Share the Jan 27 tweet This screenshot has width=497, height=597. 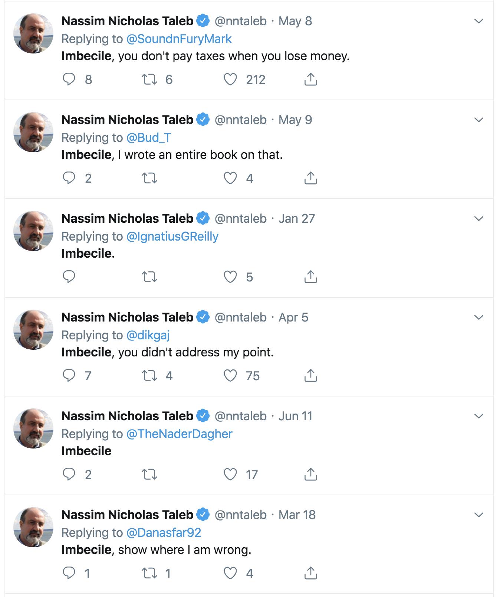(x=310, y=277)
